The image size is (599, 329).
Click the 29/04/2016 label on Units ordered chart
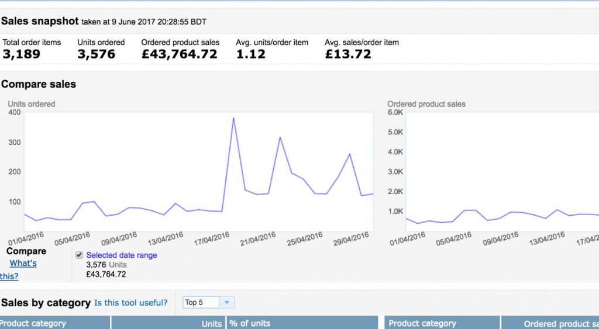coord(352,239)
